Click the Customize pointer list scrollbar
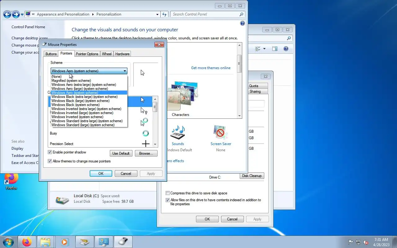 (x=155, y=122)
